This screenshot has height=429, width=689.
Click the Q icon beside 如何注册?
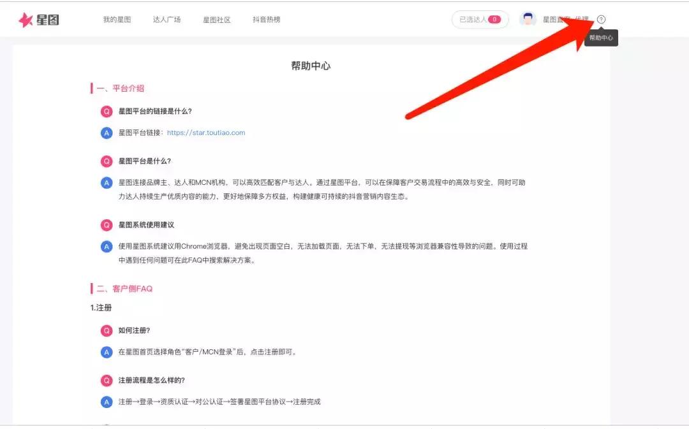coord(107,330)
